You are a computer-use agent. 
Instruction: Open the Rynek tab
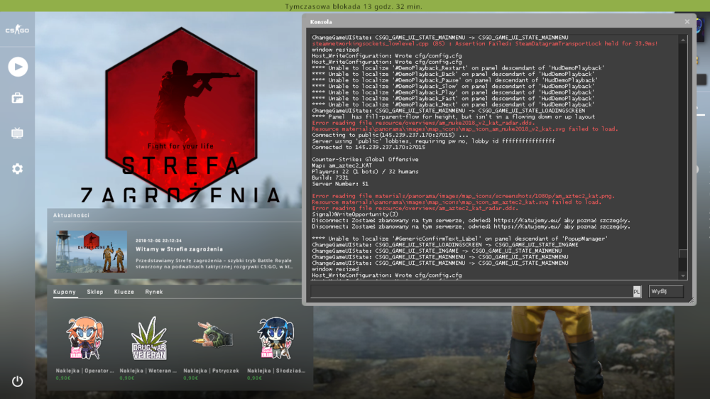(x=154, y=292)
